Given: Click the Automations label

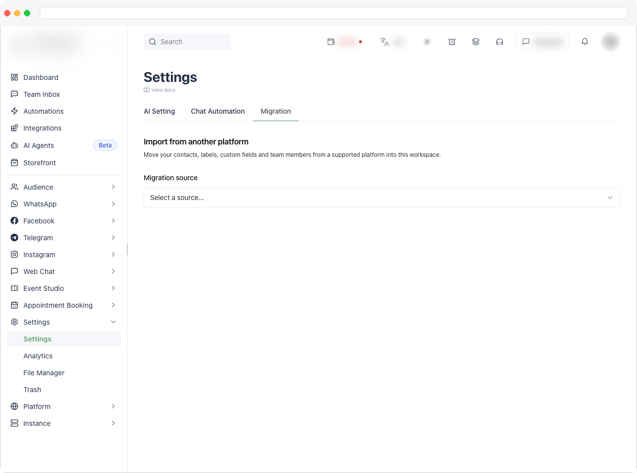Looking at the screenshot, I should tap(44, 111).
